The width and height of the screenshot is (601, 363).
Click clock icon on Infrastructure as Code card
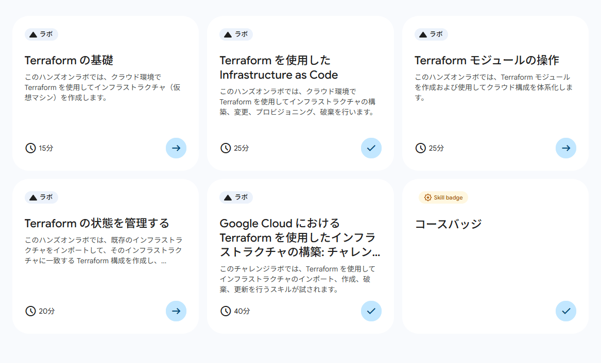click(x=226, y=148)
